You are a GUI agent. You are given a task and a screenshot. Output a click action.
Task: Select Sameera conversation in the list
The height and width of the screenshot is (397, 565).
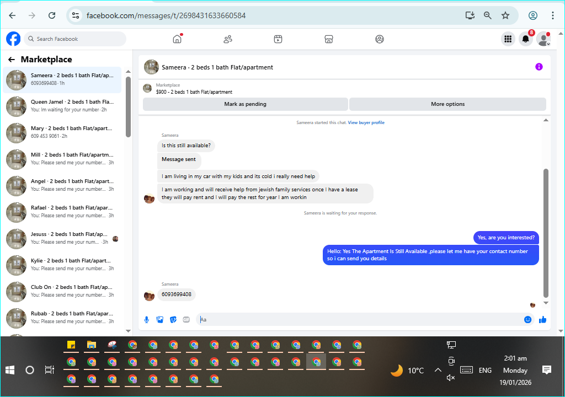62,79
